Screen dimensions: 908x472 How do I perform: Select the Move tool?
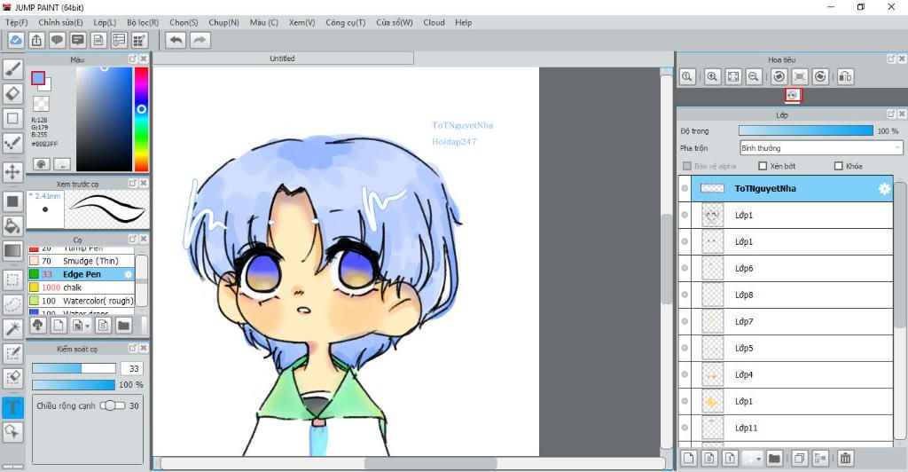(12, 172)
